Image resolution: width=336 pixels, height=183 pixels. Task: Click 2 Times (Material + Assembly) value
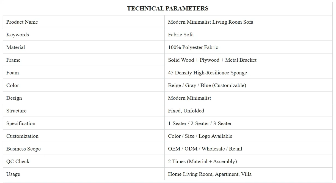[202, 162]
